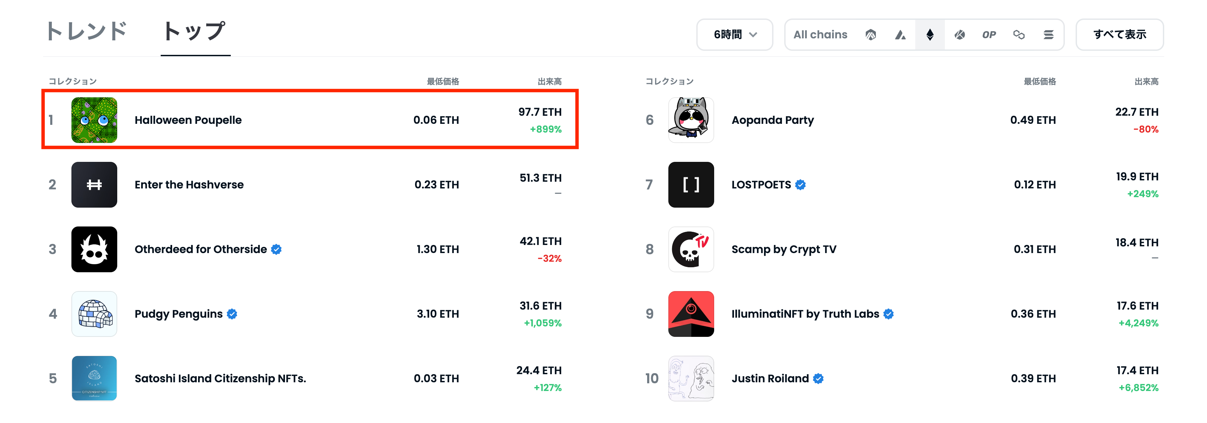Open the Enter the Hashverse collection

click(189, 184)
